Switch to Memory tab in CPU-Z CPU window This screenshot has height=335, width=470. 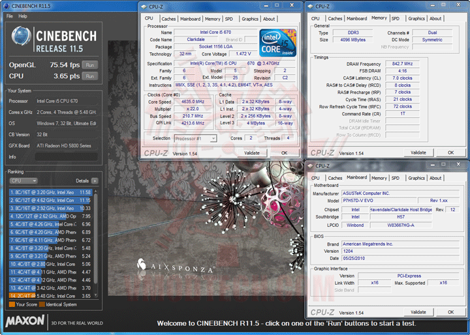213,19
